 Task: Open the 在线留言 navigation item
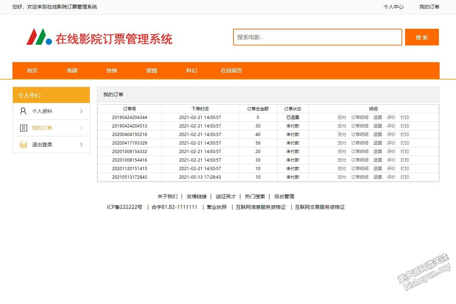(231, 70)
